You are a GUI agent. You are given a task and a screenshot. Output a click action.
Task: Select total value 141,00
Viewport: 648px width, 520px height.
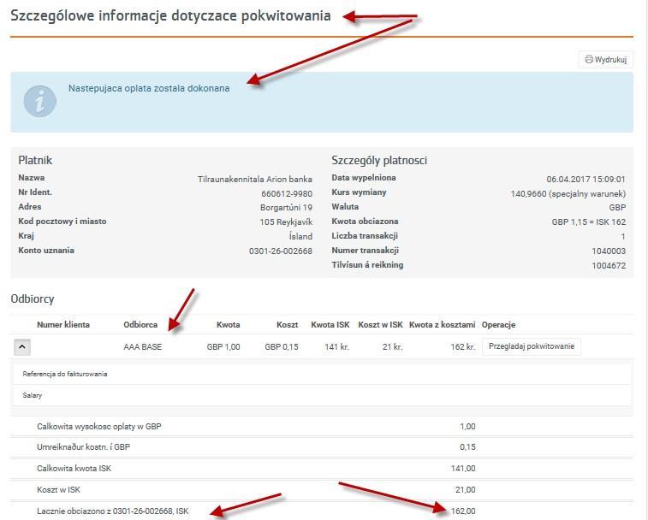click(x=463, y=469)
